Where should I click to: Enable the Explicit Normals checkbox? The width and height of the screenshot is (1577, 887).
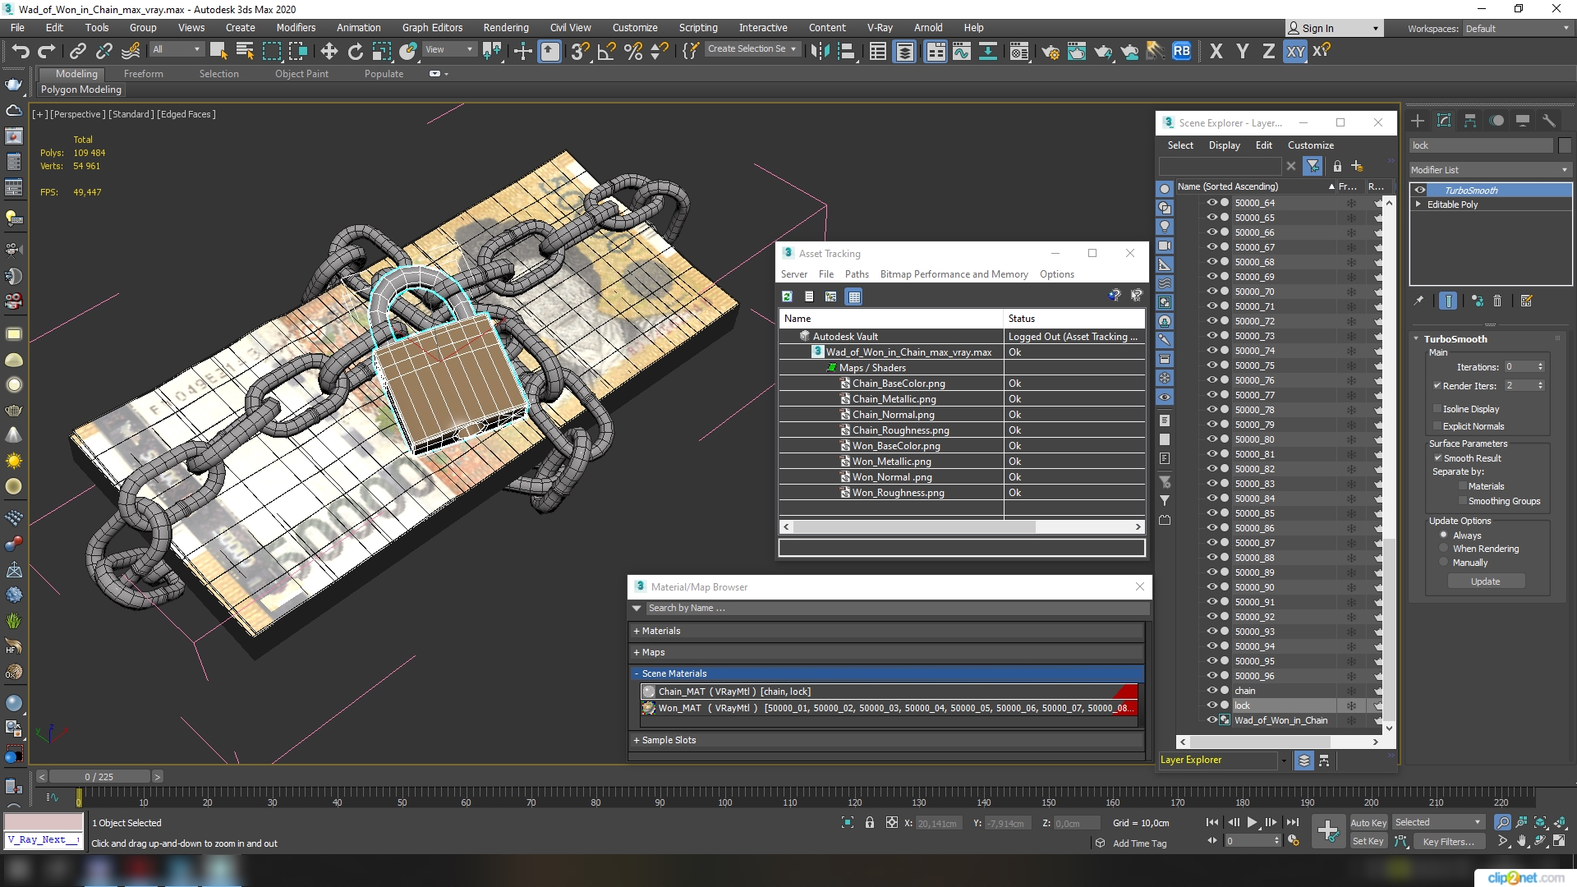click(1437, 425)
